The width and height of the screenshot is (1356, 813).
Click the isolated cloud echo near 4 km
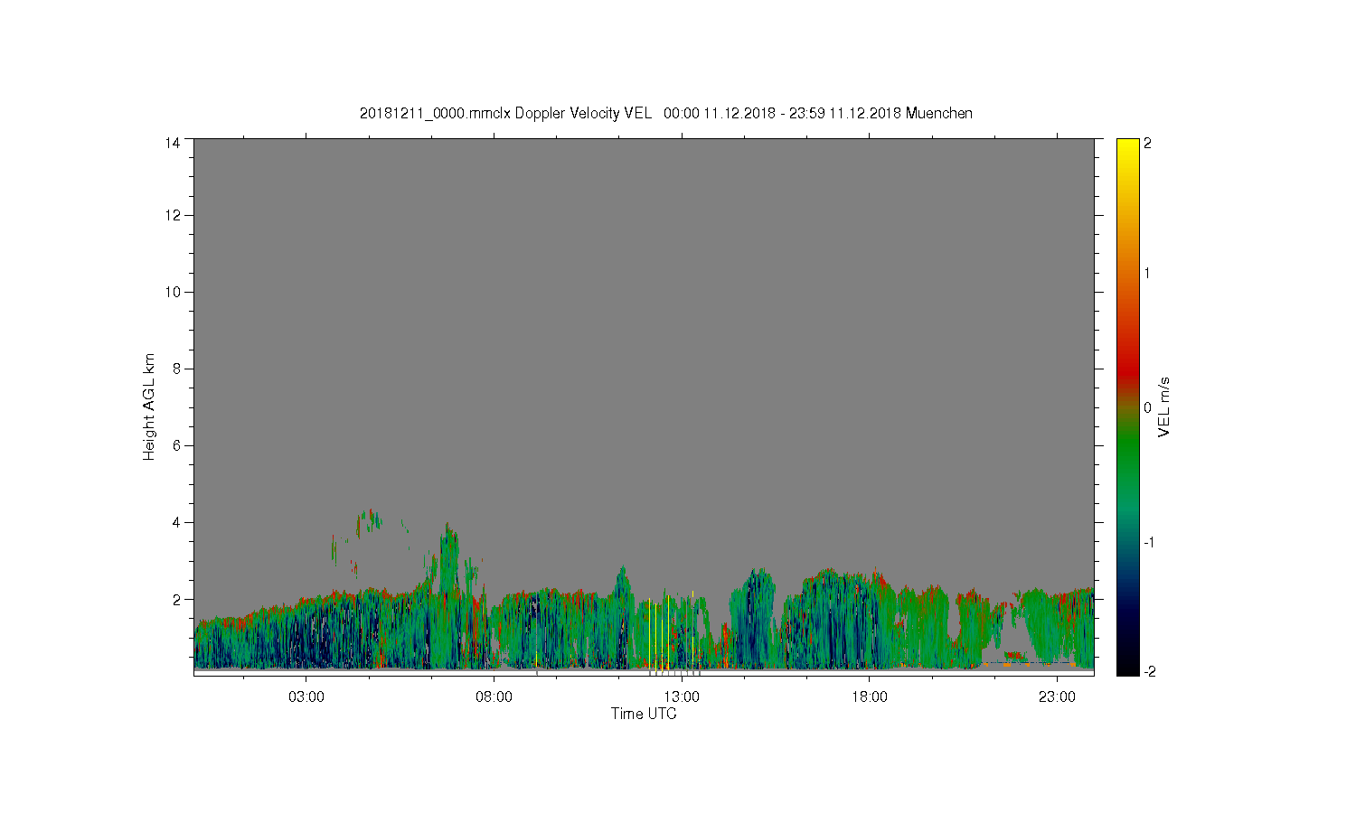pos(368,522)
